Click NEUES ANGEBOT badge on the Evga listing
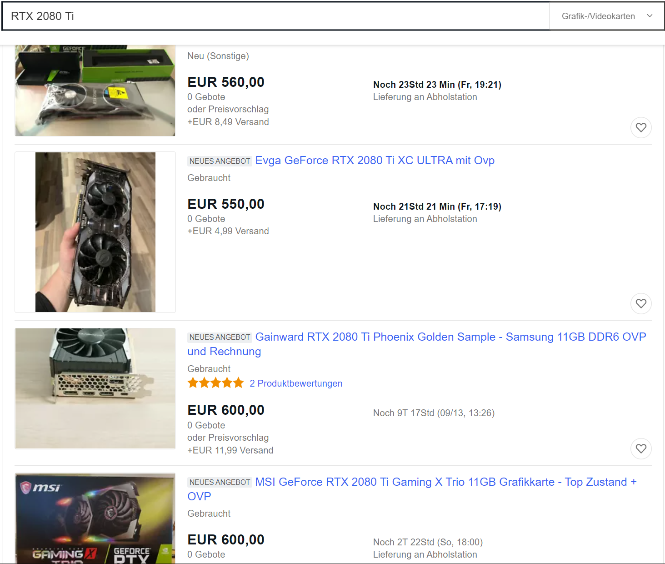The width and height of the screenshot is (665, 564). 220,161
